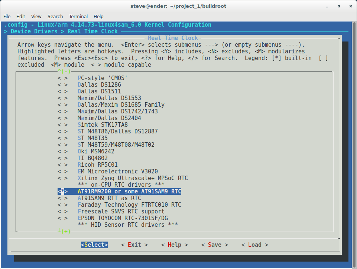This screenshot has width=357, height=269.
Task: Activate the Select button
Action: (x=94, y=245)
